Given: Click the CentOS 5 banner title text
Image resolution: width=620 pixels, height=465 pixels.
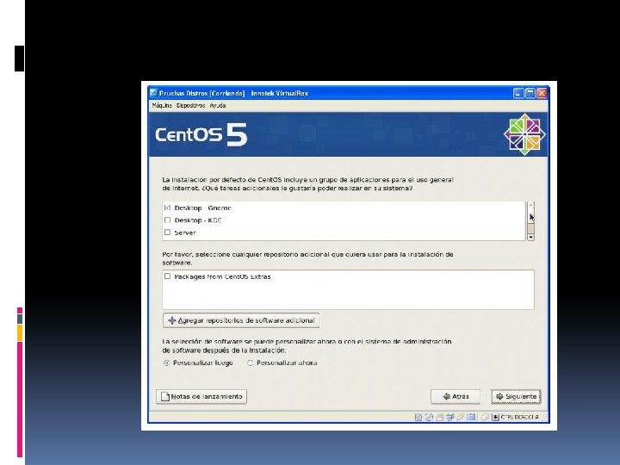Looking at the screenshot, I should tap(201, 134).
